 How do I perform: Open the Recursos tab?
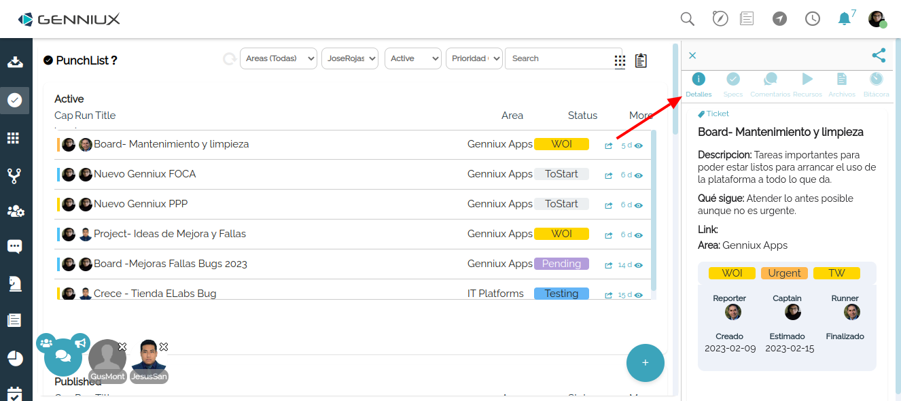tap(807, 85)
